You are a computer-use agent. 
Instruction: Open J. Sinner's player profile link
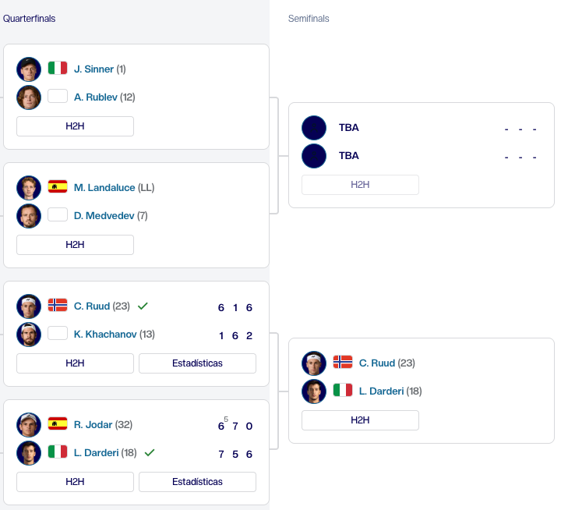coord(93,69)
